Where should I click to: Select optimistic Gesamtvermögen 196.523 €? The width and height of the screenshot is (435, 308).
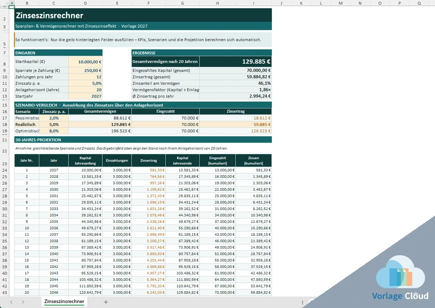[x=100, y=131]
